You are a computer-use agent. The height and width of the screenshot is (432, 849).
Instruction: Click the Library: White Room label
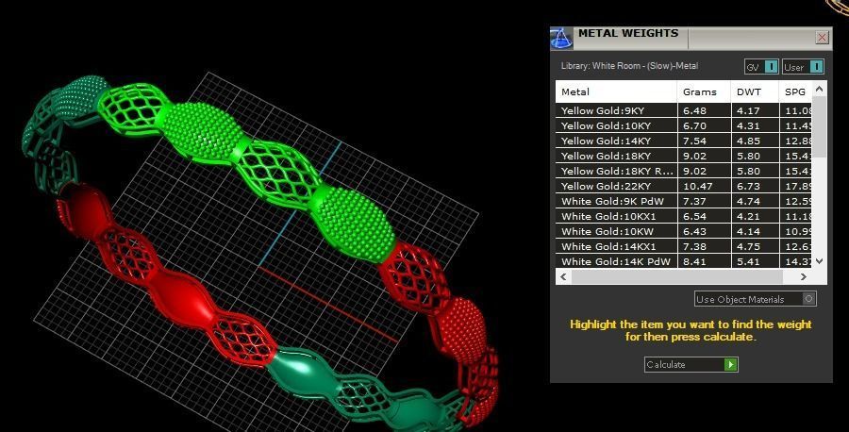tap(630, 66)
